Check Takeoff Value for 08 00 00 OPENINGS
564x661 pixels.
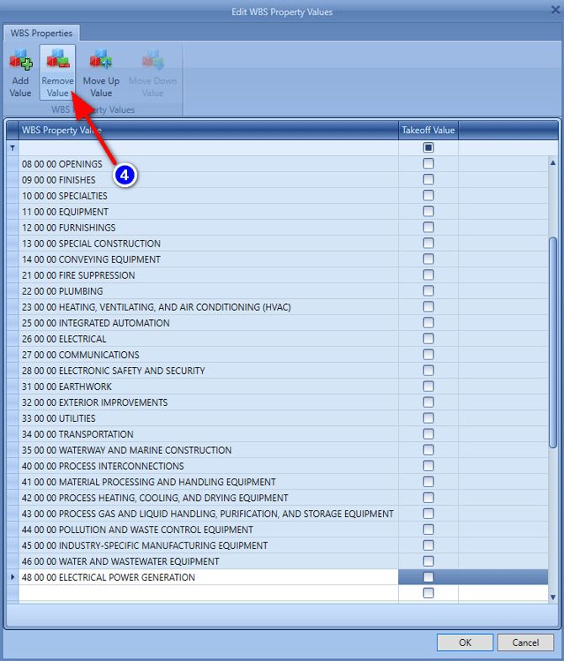click(428, 163)
